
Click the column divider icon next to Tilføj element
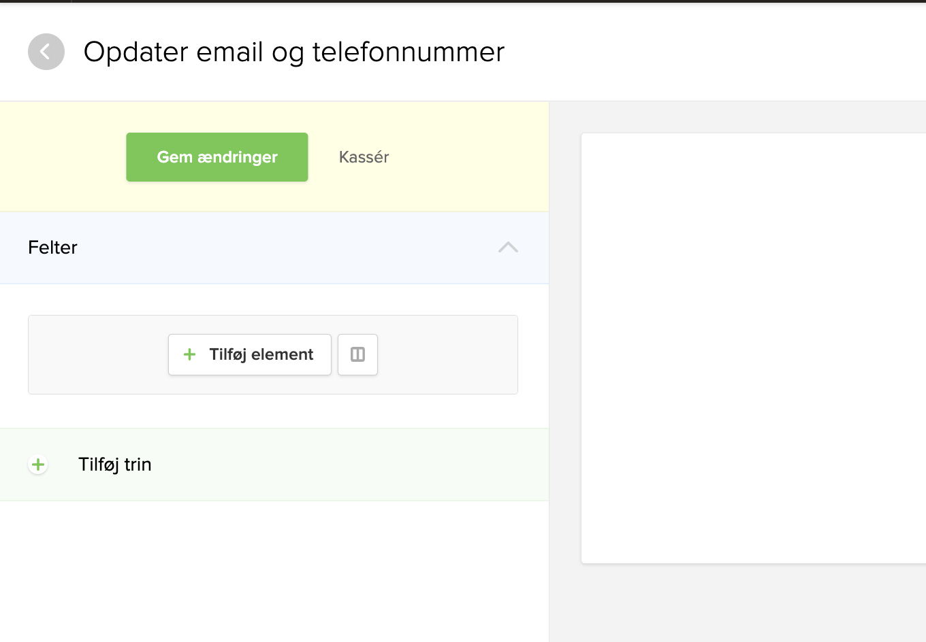[x=357, y=354]
